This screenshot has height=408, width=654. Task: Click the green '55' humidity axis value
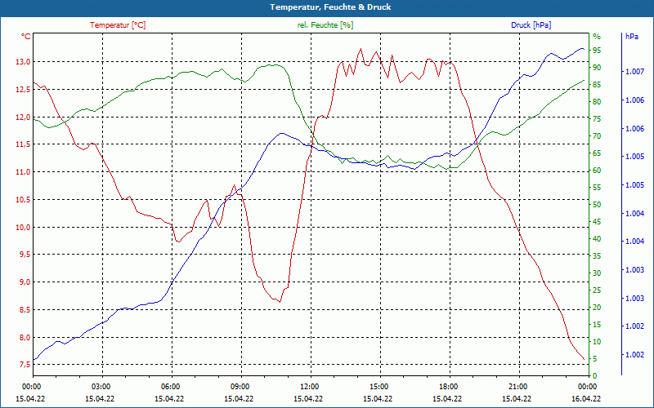pos(597,188)
